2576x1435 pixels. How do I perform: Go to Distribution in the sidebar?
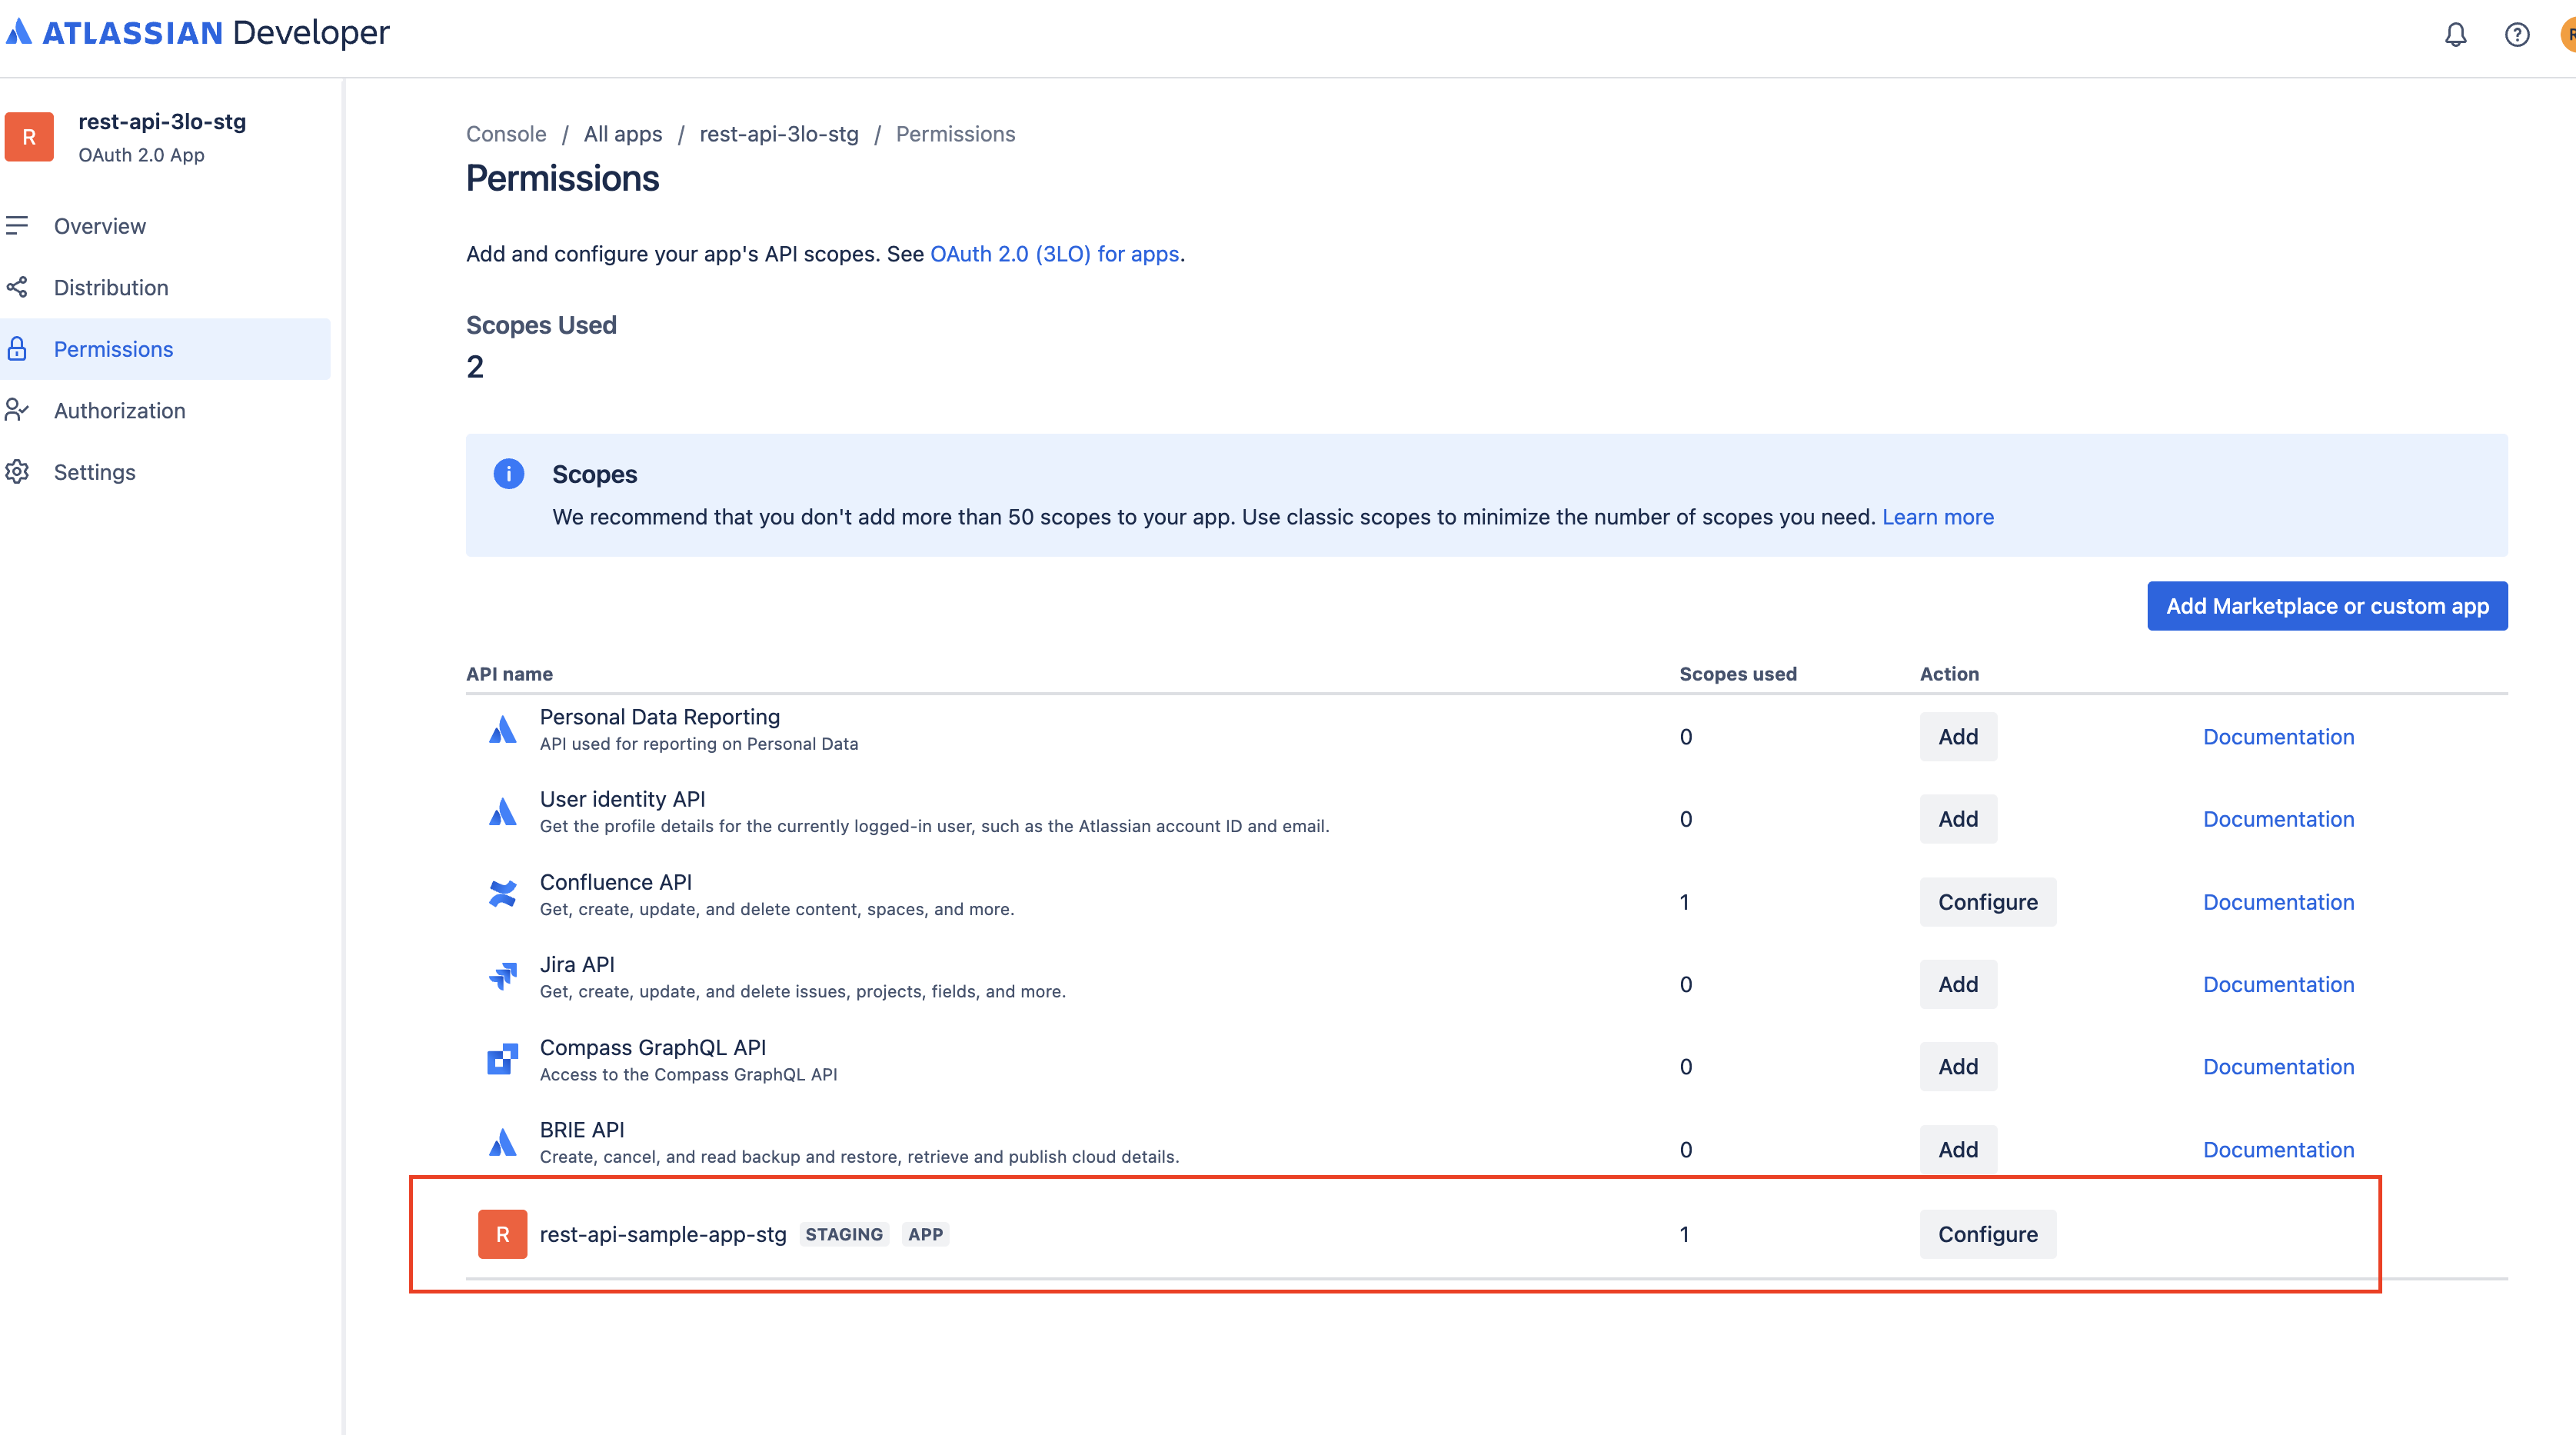tap(110, 288)
